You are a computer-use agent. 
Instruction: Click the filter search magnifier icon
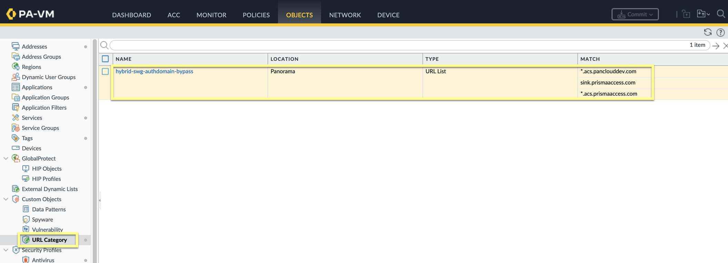click(x=104, y=45)
